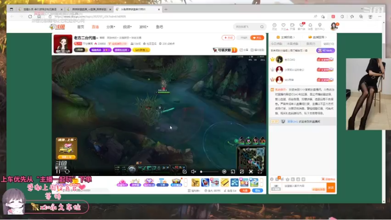Expand the 视频 dropdown menu
Viewport: 391px width, 220px height.
(127, 27)
